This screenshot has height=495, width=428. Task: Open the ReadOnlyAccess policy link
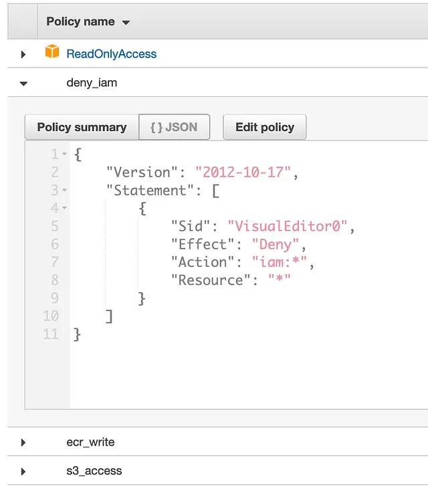coord(112,54)
